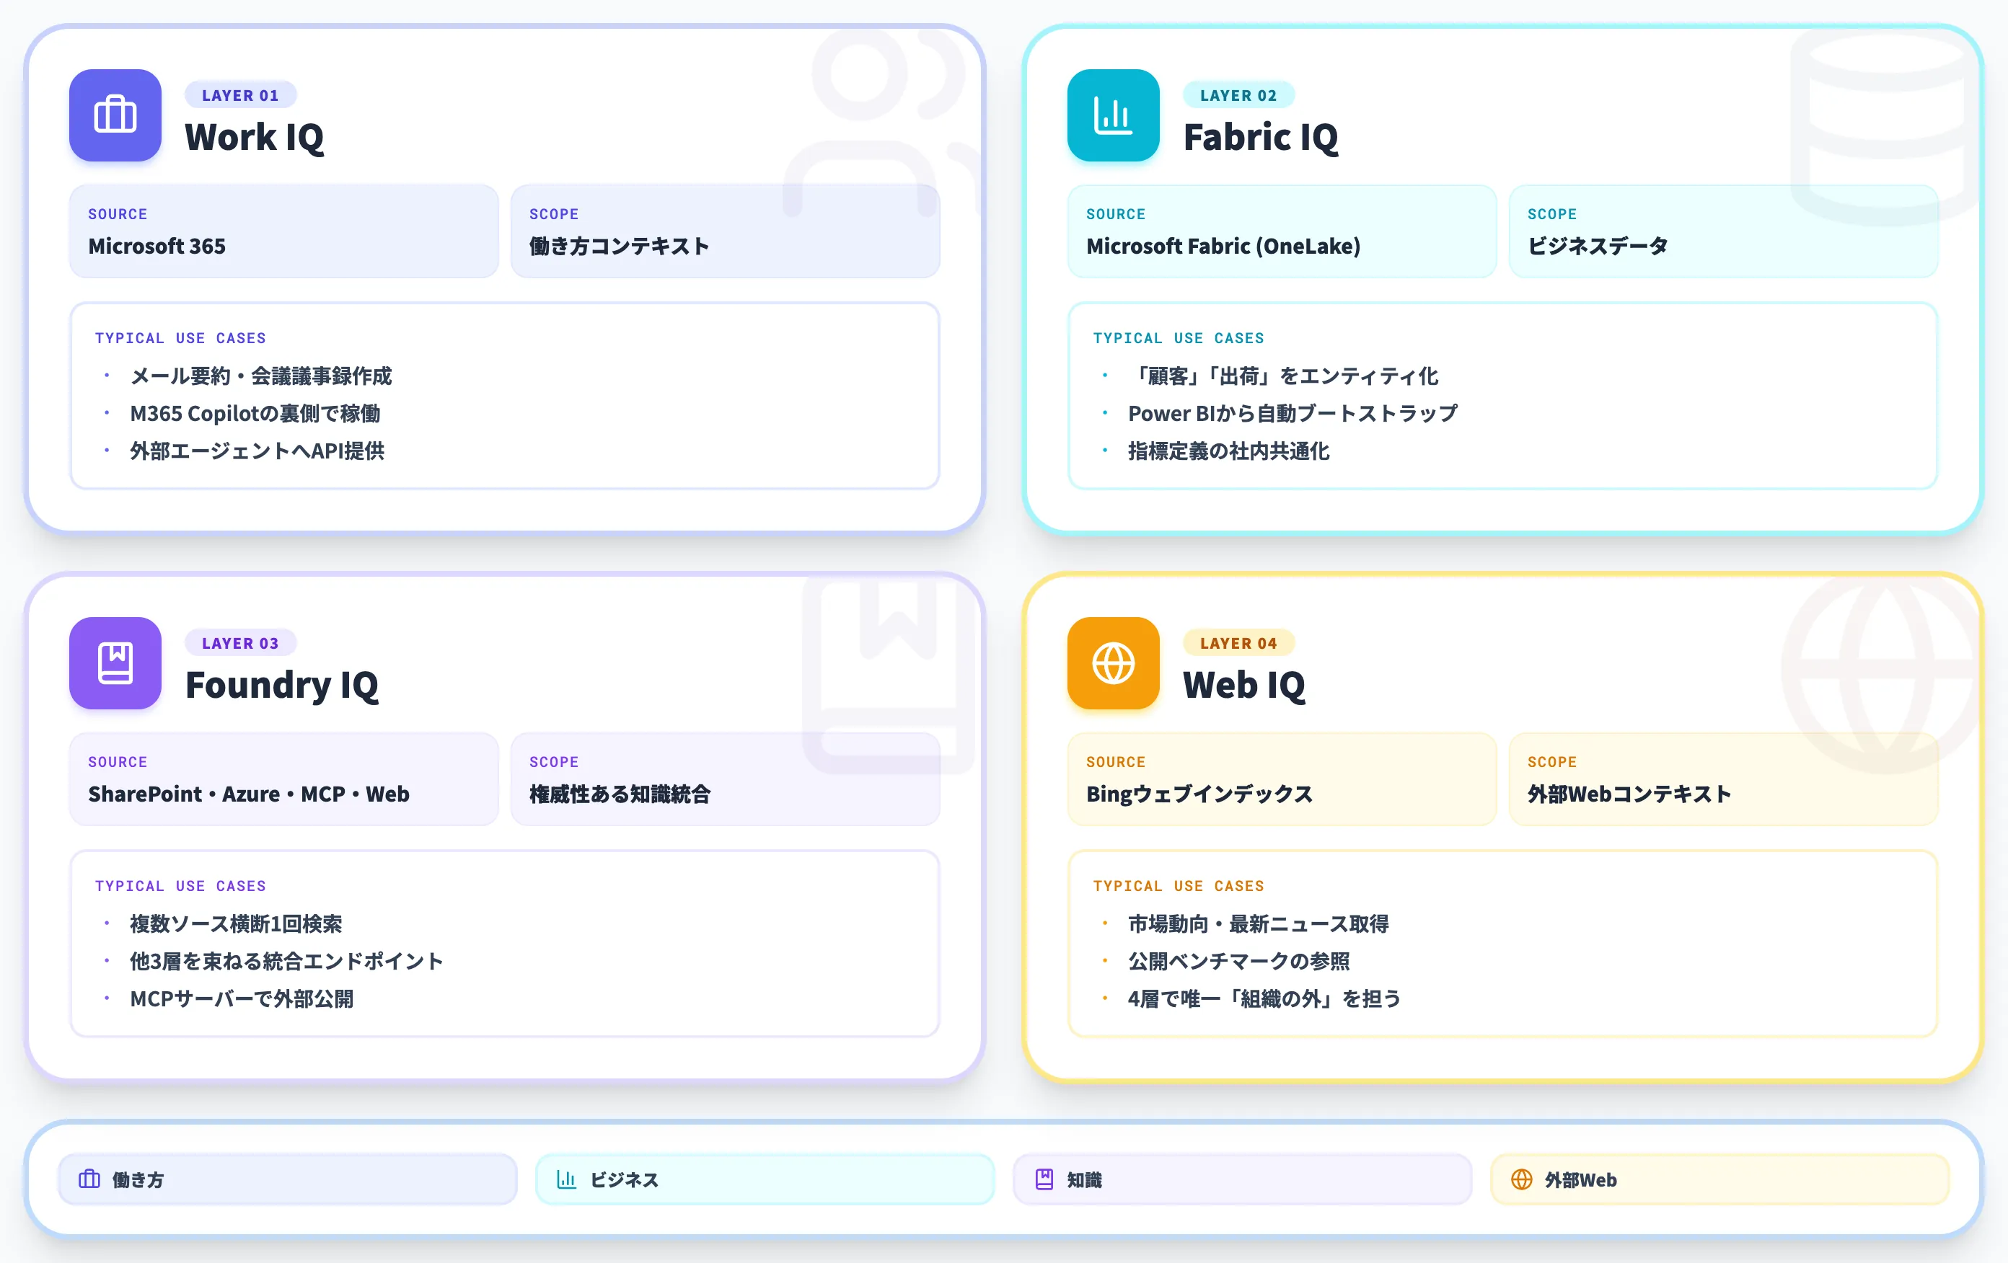Click TYPICAL USE CASES label in Foundry IQ card

[x=180, y=885]
